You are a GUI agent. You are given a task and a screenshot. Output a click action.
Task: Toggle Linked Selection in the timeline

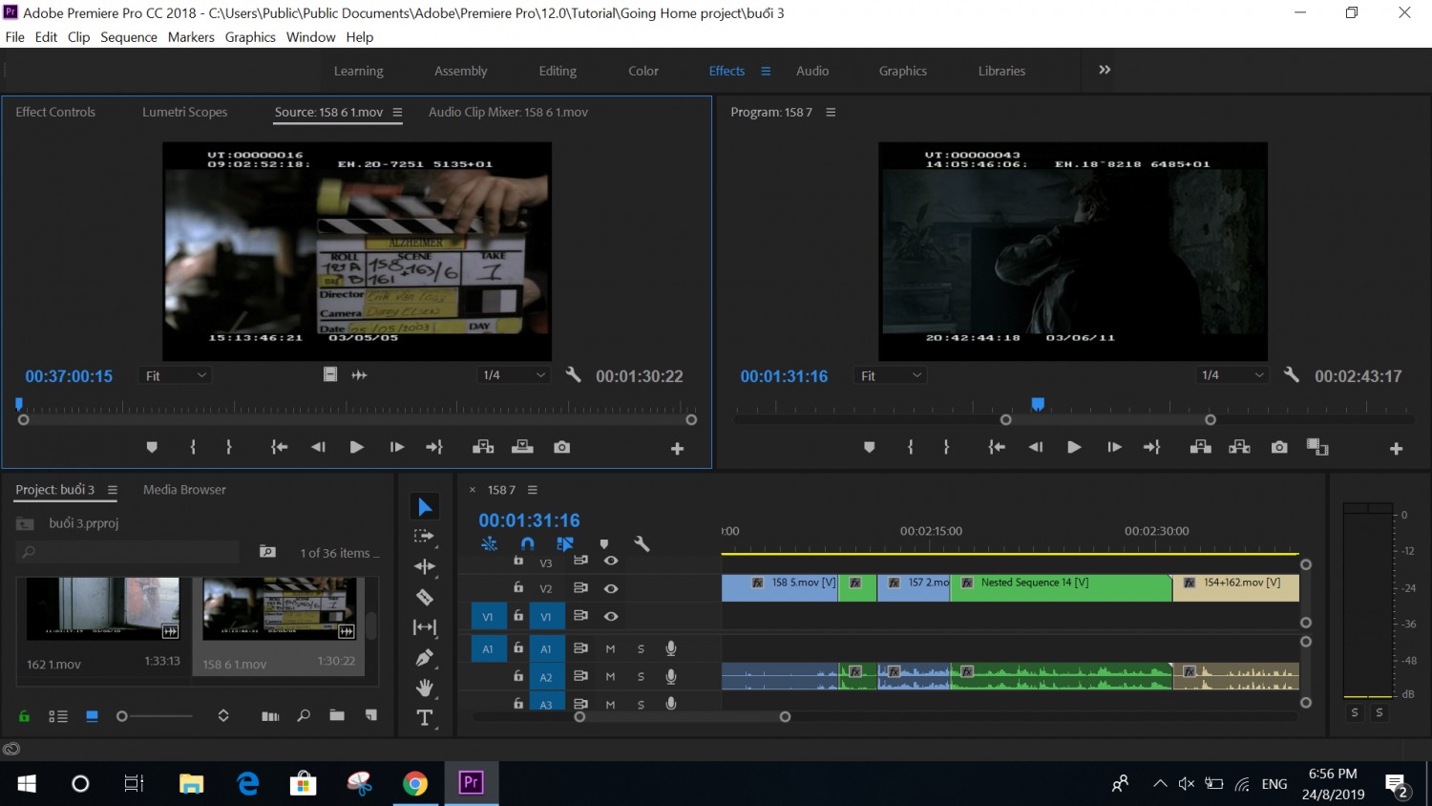pyautogui.click(x=565, y=544)
